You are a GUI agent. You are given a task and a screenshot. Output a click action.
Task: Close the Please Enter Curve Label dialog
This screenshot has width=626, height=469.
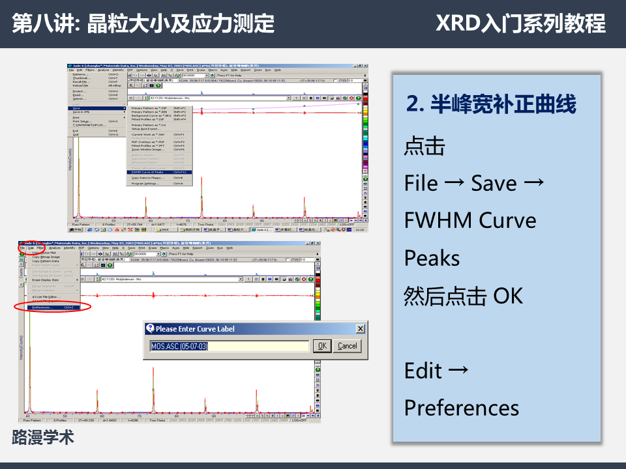click(360, 328)
